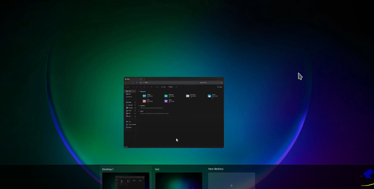374x189 pixels.
Task: Collapse the Quick access section
Action: tap(139, 92)
